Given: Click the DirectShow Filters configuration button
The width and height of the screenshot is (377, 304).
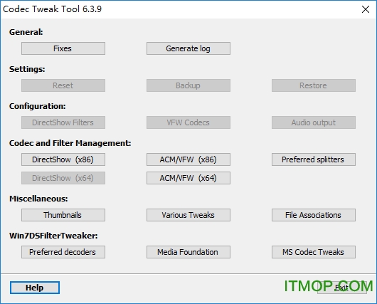Looking at the screenshot, I should point(63,122).
